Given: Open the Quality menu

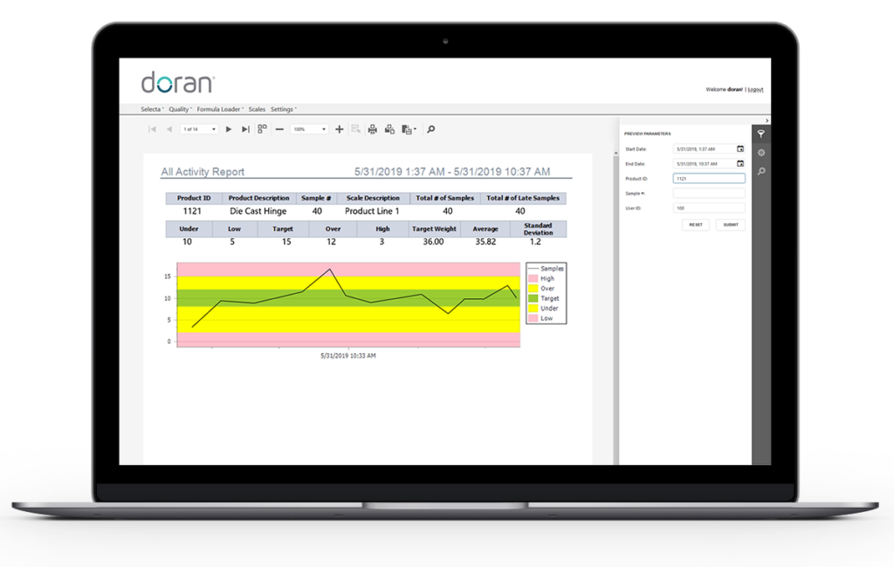Looking at the screenshot, I should coord(181,109).
